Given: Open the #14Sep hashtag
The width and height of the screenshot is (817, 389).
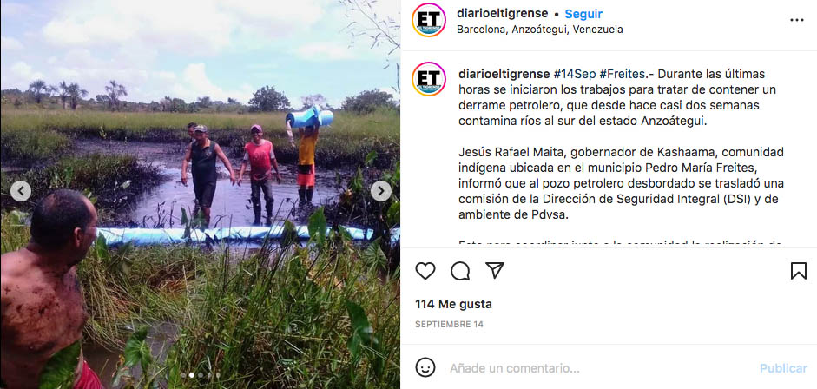Looking at the screenshot, I should click(575, 74).
